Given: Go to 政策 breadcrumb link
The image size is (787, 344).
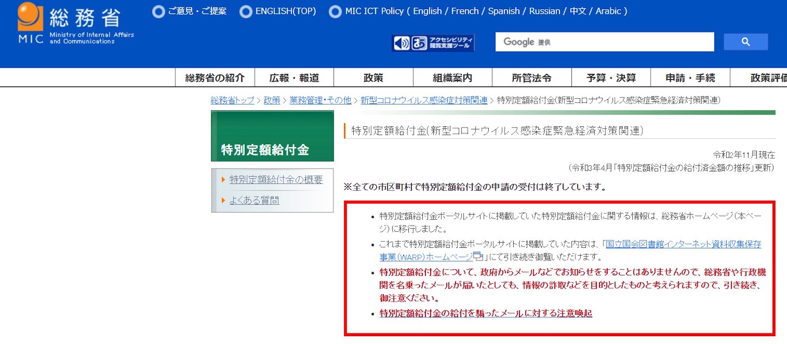Looking at the screenshot, I should pyautogui.click(x=272, y=100).
